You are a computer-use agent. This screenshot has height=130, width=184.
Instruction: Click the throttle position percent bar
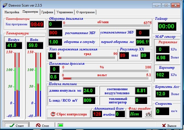106,71
